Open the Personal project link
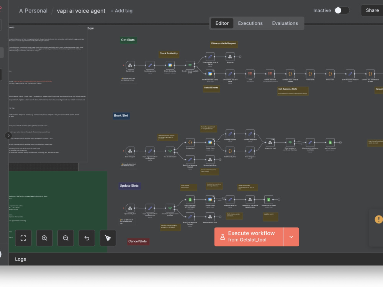Viewport: 383px width, 287px height. coord(33,11)
